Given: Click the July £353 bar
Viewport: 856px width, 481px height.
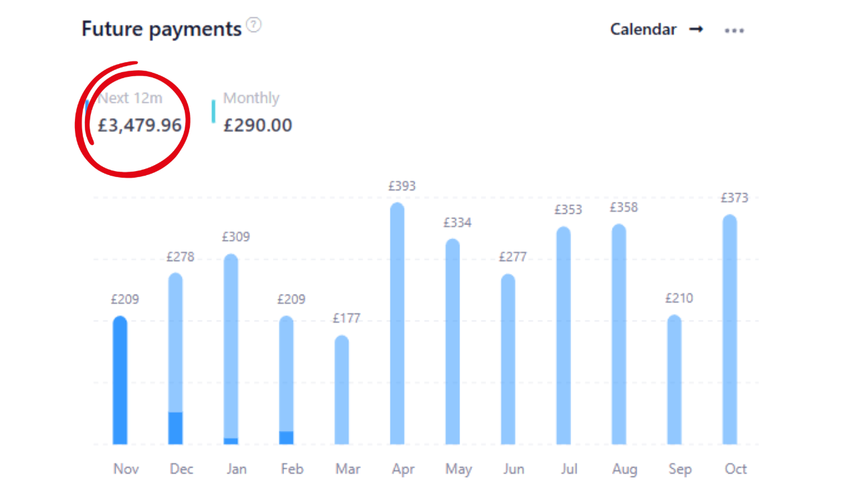Looking at the screenshot, I should (x=564, y=335).
